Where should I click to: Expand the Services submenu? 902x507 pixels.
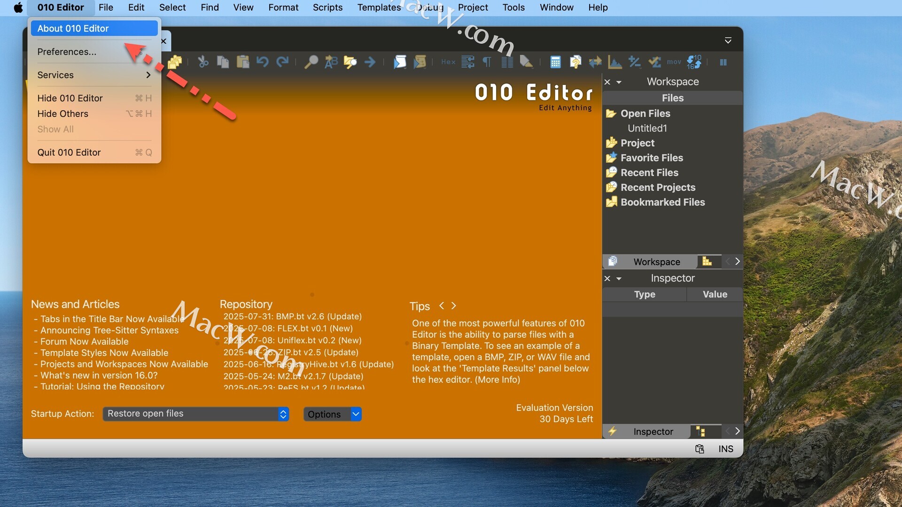(94, 75)
